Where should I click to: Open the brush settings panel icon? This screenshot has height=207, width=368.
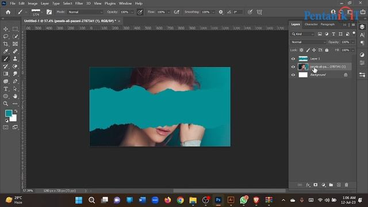click(49, 12)
